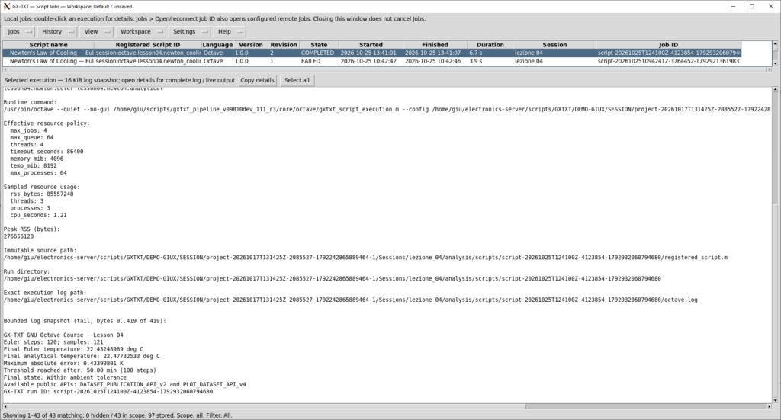
Task: Click the lezione 04 session cell of FAILED row
Action: click(554, 61)
